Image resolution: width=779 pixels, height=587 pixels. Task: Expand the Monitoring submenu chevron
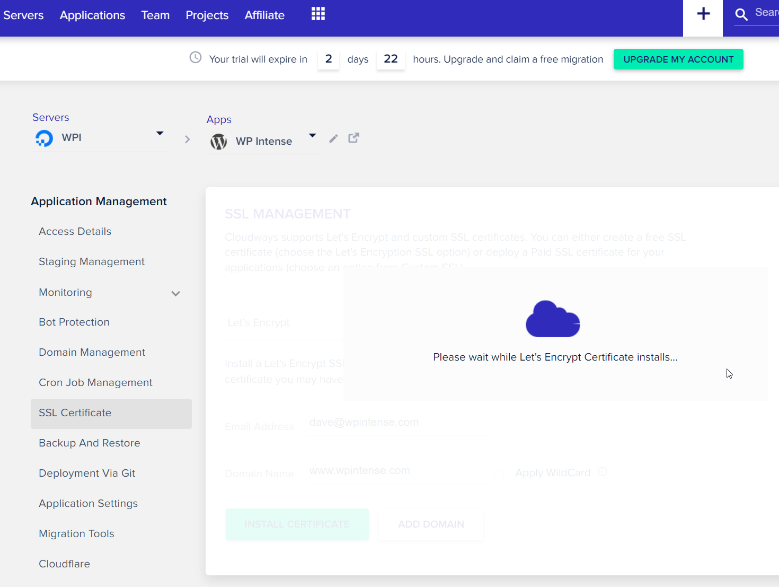point(176,293)
